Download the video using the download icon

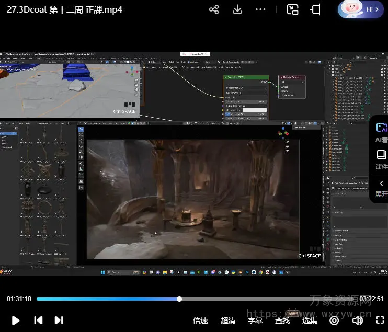[237, 10]
